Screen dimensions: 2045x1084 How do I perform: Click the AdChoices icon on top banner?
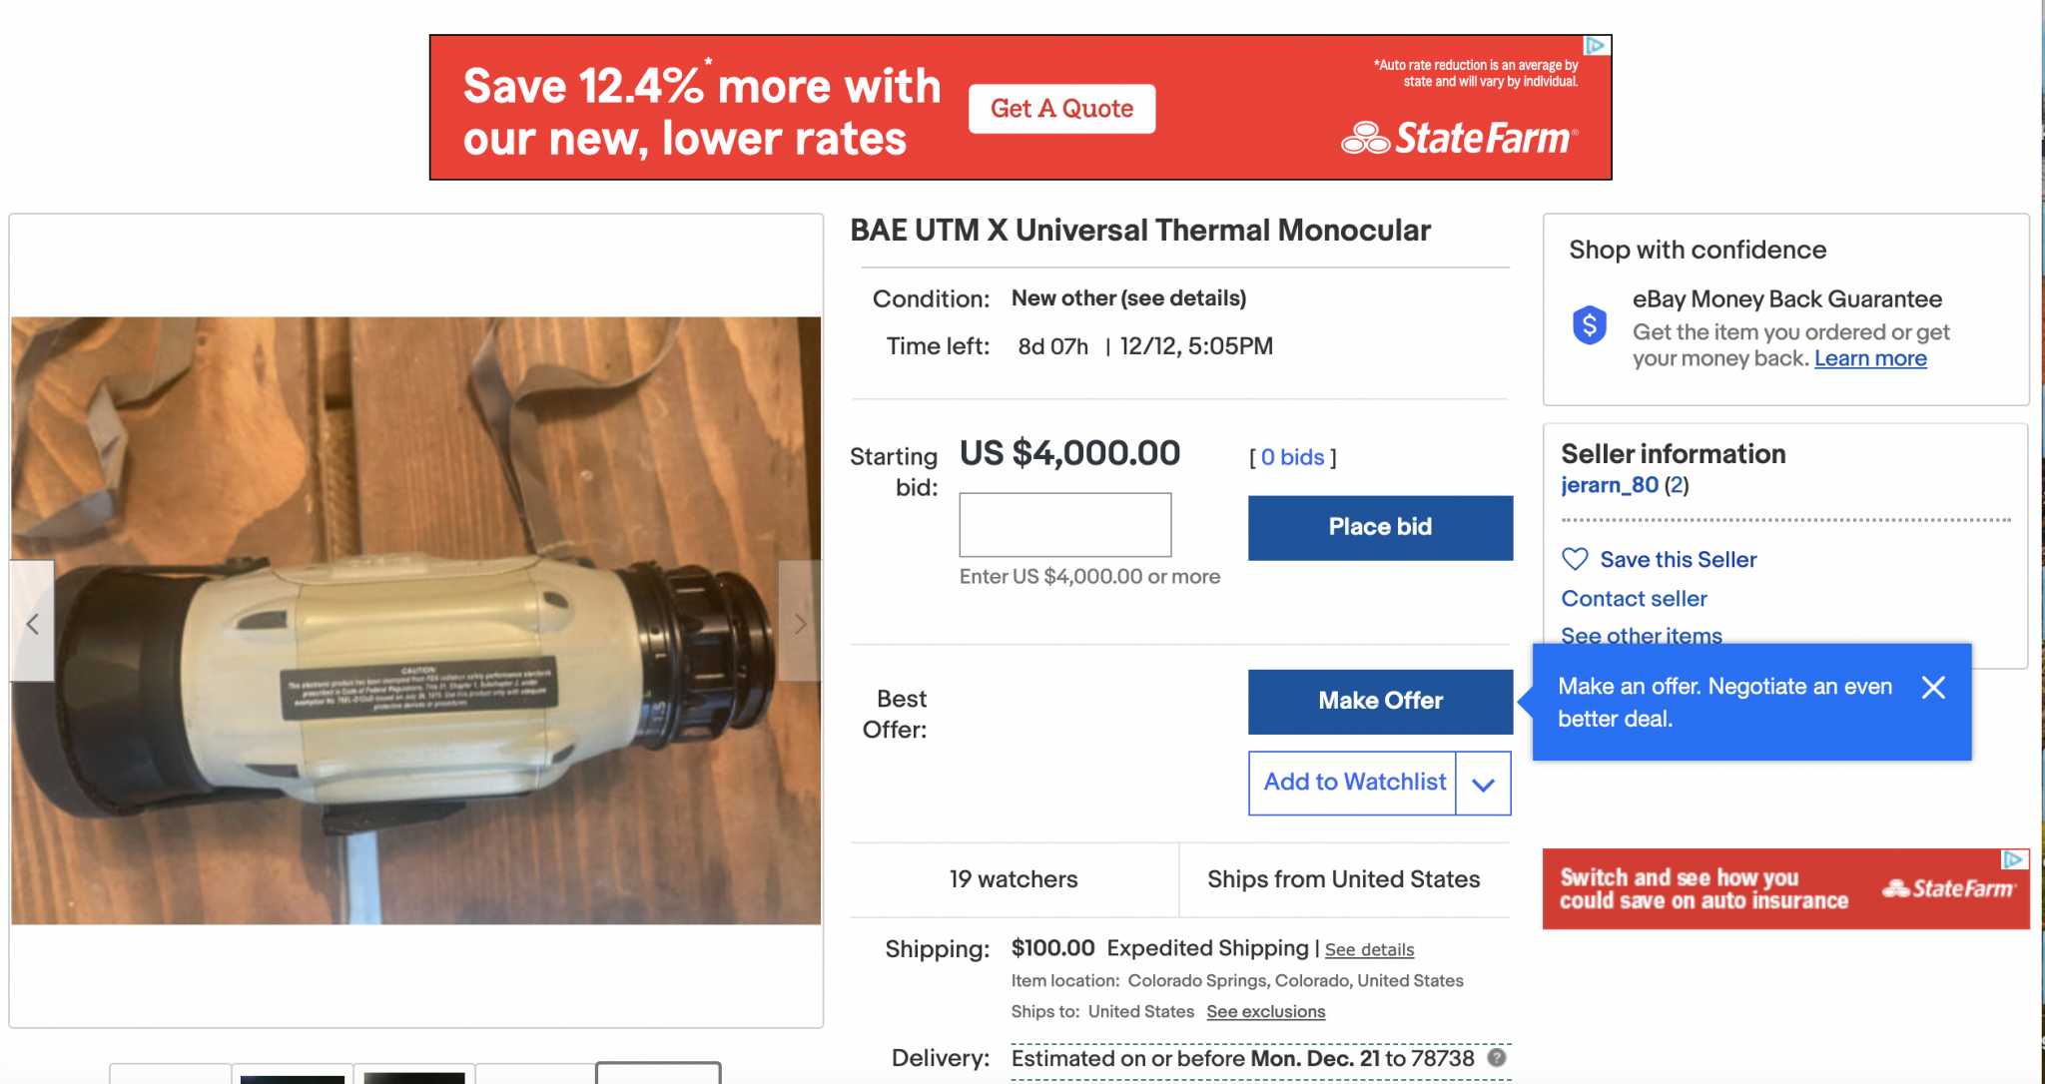(x=1596, y=46)
